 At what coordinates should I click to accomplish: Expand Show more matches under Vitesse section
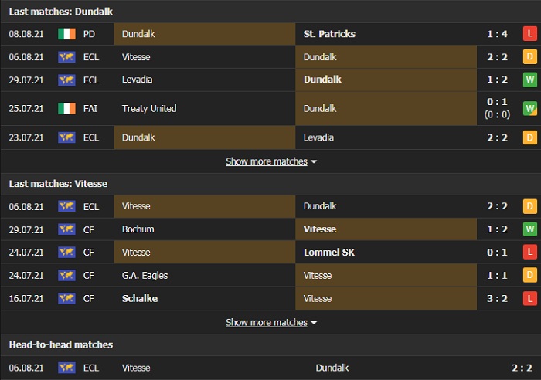tap(270, 322)
